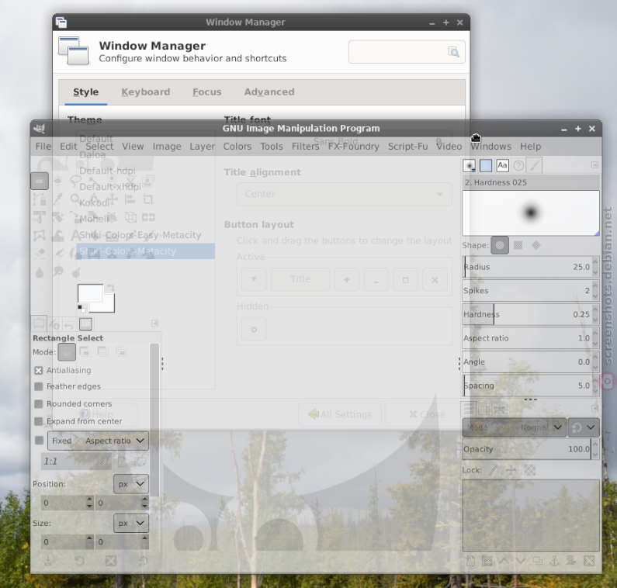The height and width of the screenshot is (588, 617).
Task: Open the Fixed Aspect ratio dropdown
Action: (98, 441)
